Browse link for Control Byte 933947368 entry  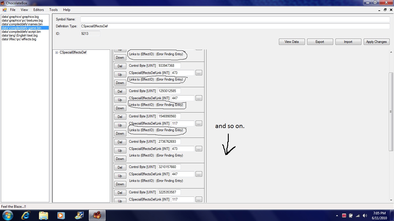pyautogui.click(x=199, y=73)
